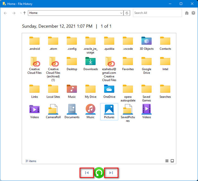
Task: Open the Desktop folder
Action: 72,64
